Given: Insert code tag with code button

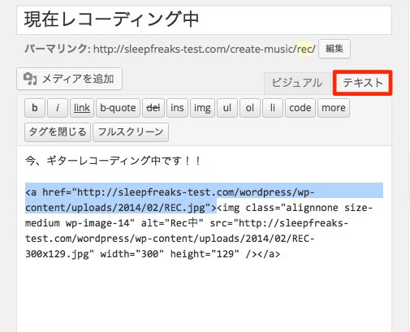Looking at the screenshot, I should [300, 108].
